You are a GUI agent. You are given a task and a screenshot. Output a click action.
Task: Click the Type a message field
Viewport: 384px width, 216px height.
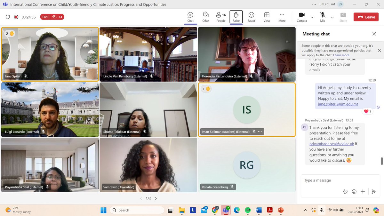(340, 180)
